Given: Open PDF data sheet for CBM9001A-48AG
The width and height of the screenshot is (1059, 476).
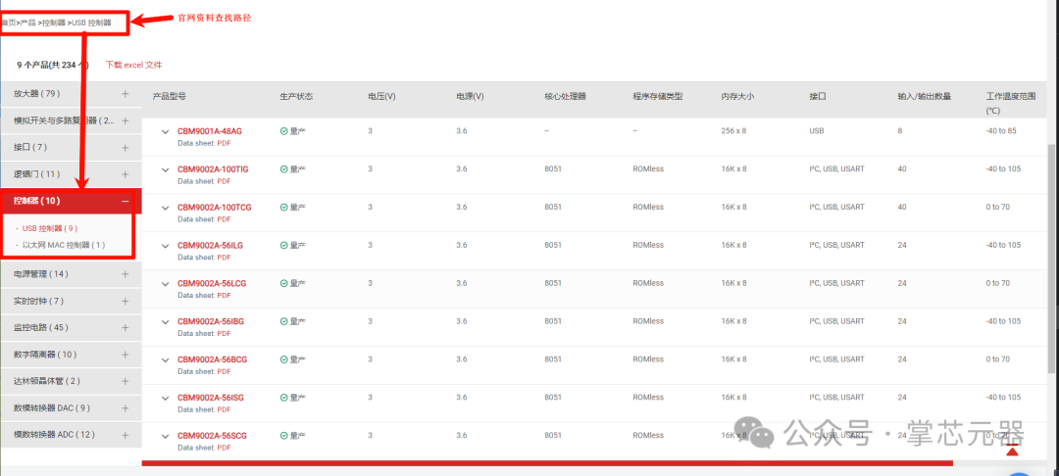Looking at the screenshot, I should [225, 143].
